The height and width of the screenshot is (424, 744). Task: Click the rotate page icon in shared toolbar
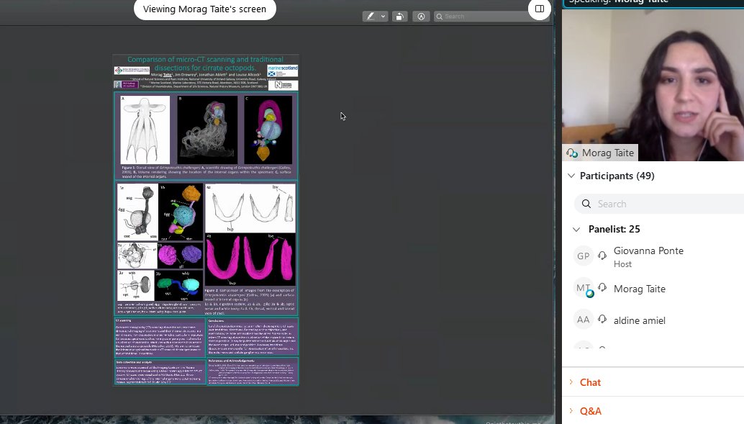pos(399,16)
